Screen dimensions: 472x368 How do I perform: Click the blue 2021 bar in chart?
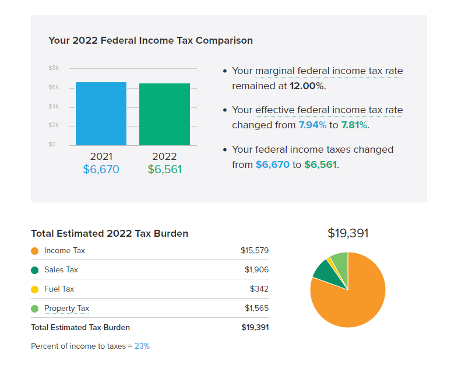pyautogui.click(x=101, y=114)
